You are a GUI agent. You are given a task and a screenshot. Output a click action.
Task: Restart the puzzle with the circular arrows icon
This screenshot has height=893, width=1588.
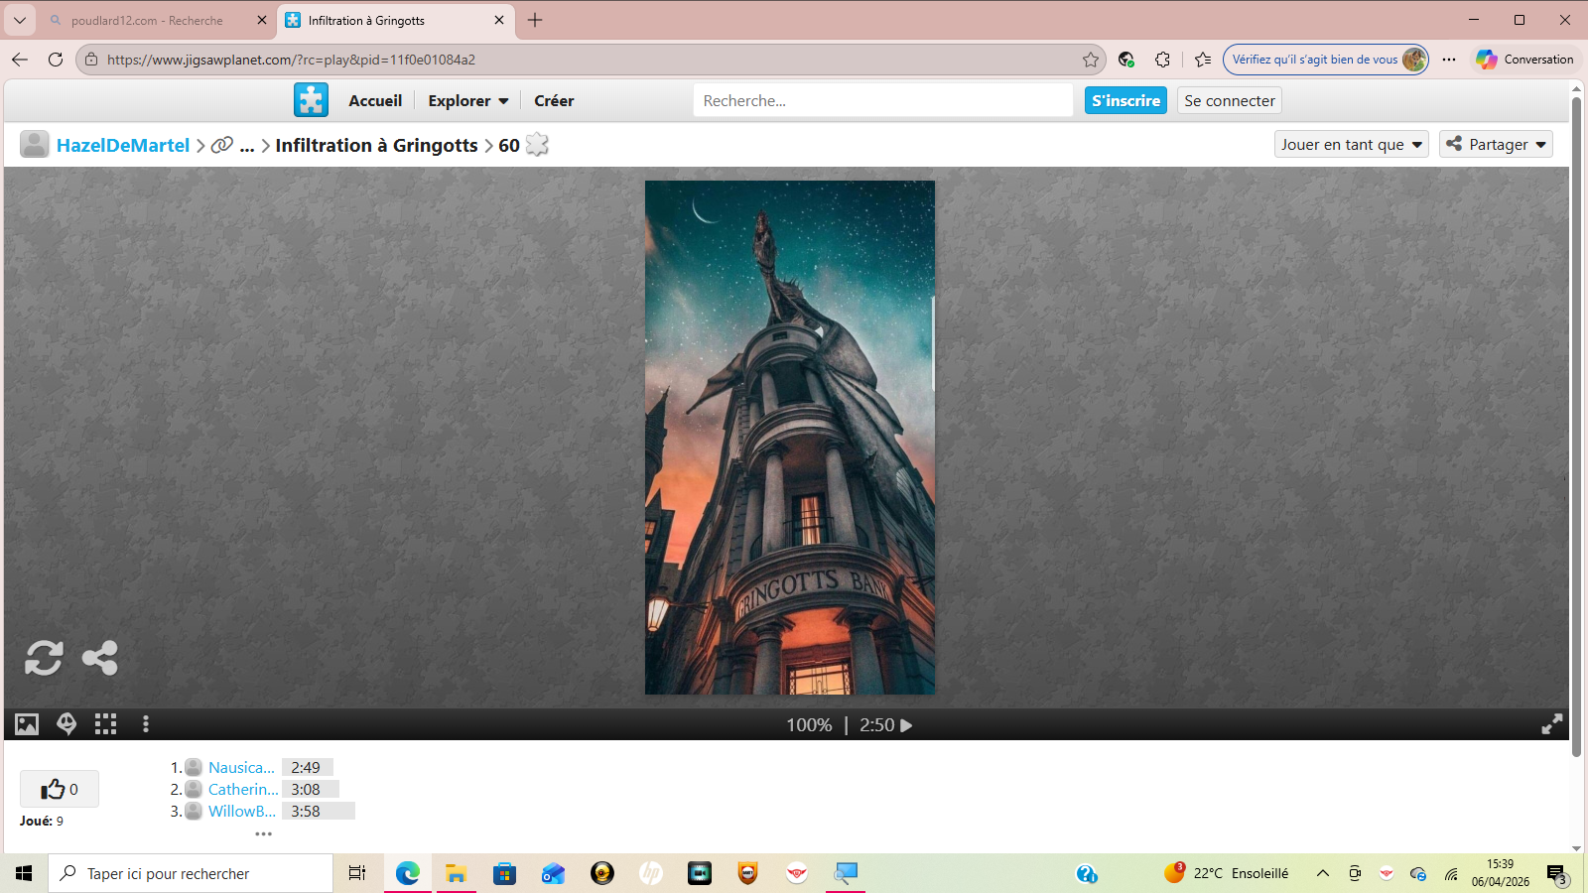click(x=44, y=658)
